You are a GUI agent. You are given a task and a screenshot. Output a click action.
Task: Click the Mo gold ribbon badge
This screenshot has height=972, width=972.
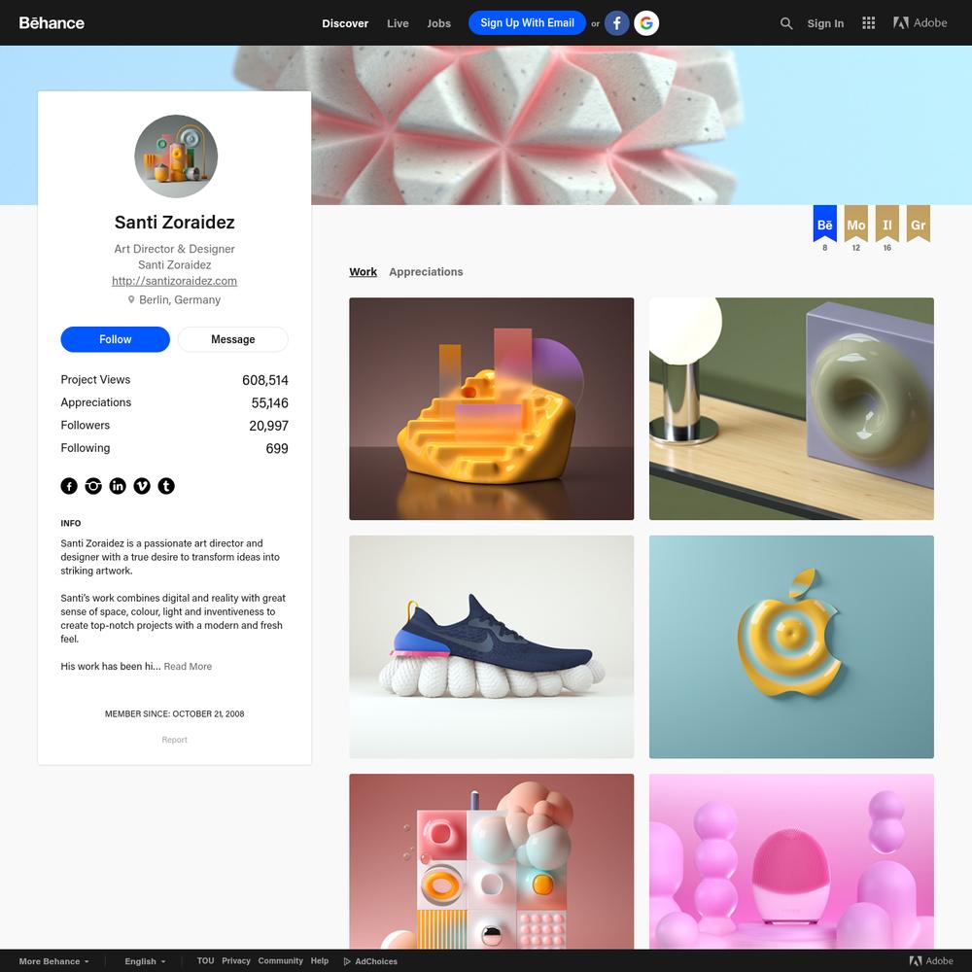pyautogui.click(x=856, y=224)
